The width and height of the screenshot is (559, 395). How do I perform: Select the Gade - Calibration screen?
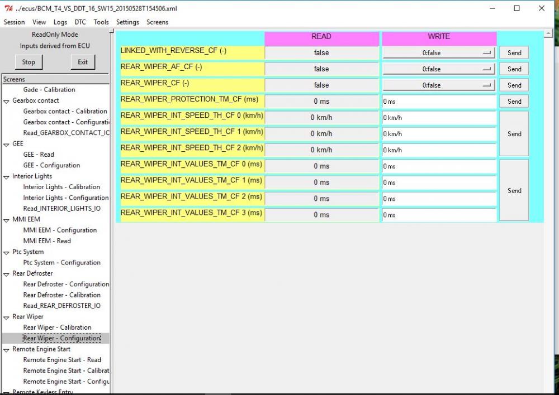coord(49,90)
